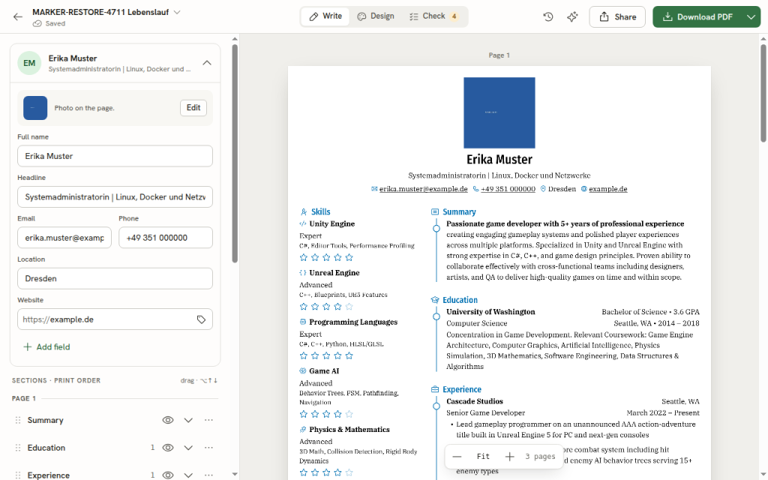Collapse the Erika Muster profile card
This screenshot has height=480, width=768.
coord(207,63)
